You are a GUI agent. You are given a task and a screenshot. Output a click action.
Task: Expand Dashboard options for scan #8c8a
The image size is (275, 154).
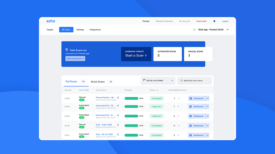(208, 106)
